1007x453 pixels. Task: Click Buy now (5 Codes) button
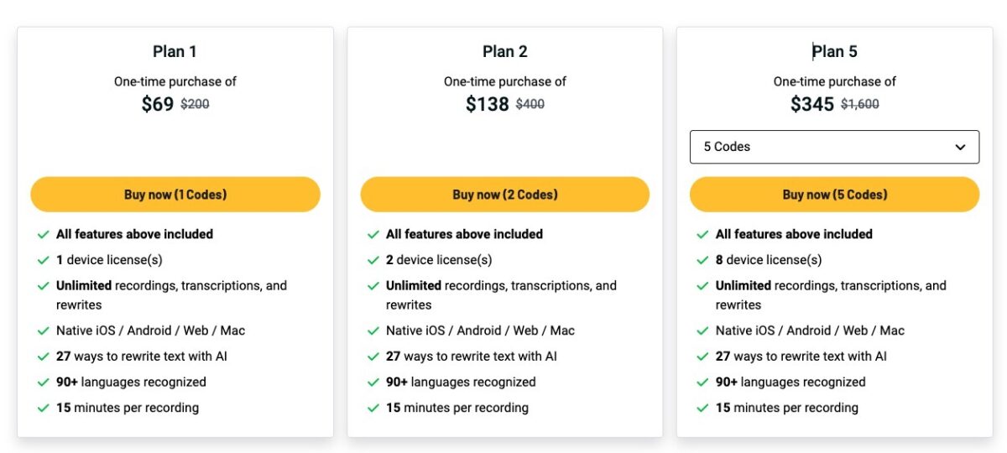pyautogui.click(x=835, y=195)
